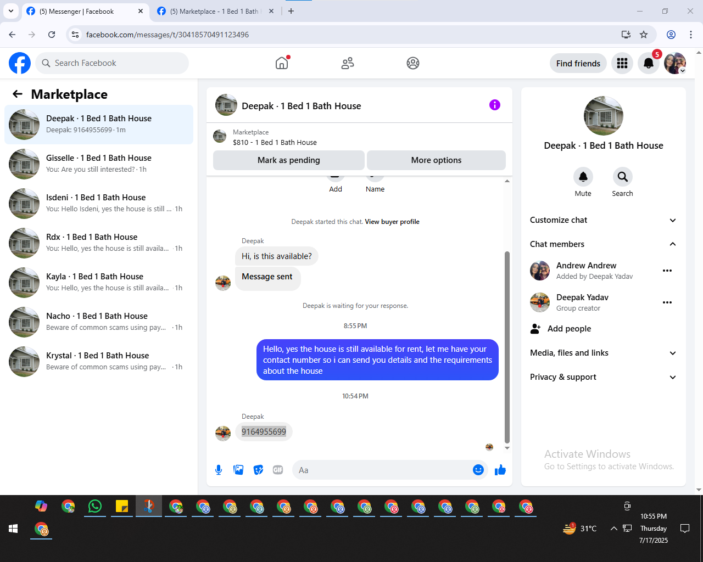Open Chrome's three-dot menu
The image size is (703, 562).
pos(691,35)
